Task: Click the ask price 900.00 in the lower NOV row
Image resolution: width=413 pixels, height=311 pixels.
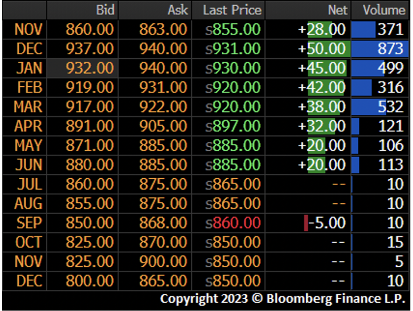Action: (x=163, y=261)
